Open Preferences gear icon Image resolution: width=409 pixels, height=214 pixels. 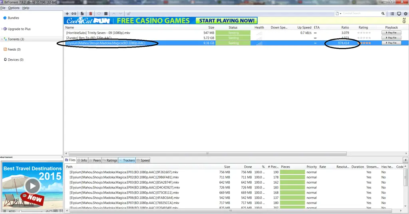pos(406,14)
